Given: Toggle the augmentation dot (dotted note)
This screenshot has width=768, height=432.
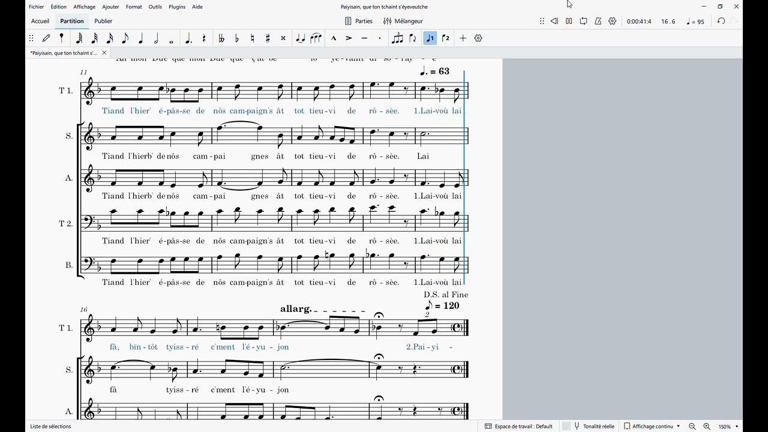Looking at the screenshot, I should 188,38.
